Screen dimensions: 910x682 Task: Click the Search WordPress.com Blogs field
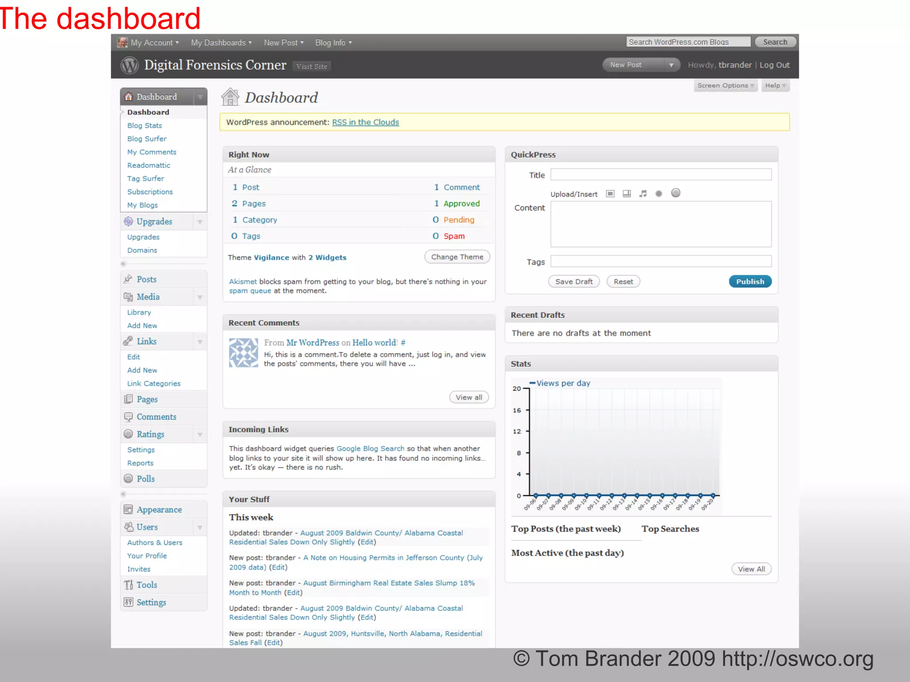pos(688,42)
